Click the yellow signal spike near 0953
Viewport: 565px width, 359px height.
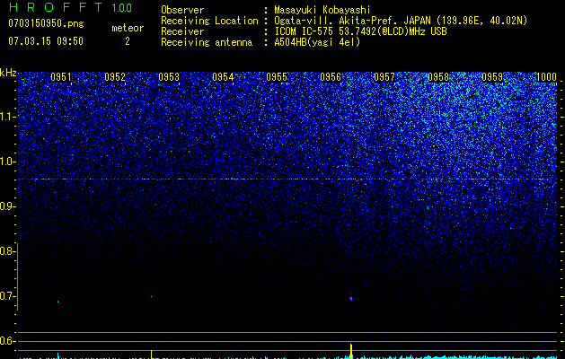[x=151, y=354]
